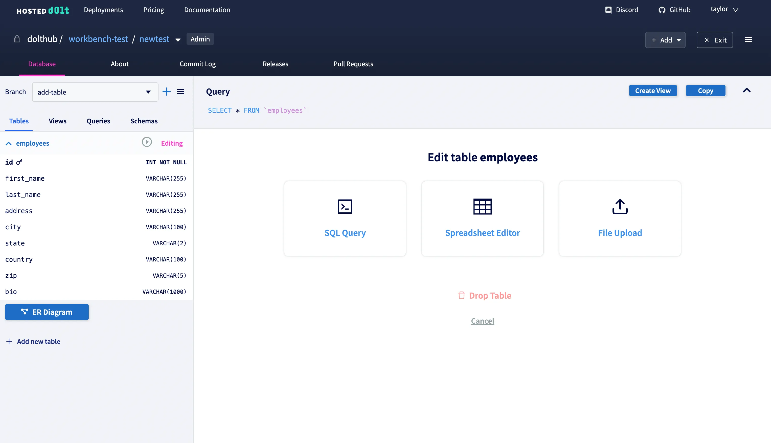Open the GitHub link in header
The image size is (771, 443).
tap(675, 10)
